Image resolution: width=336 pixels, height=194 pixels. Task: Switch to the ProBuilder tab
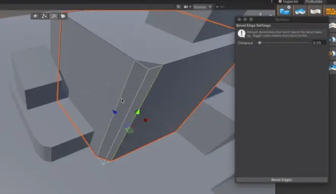tap(314, 2)
